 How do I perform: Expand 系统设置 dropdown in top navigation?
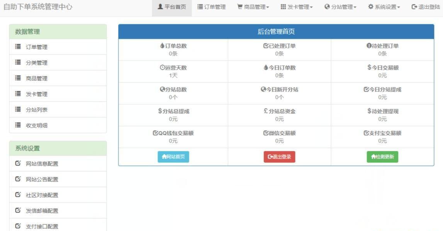click(384, 7)
